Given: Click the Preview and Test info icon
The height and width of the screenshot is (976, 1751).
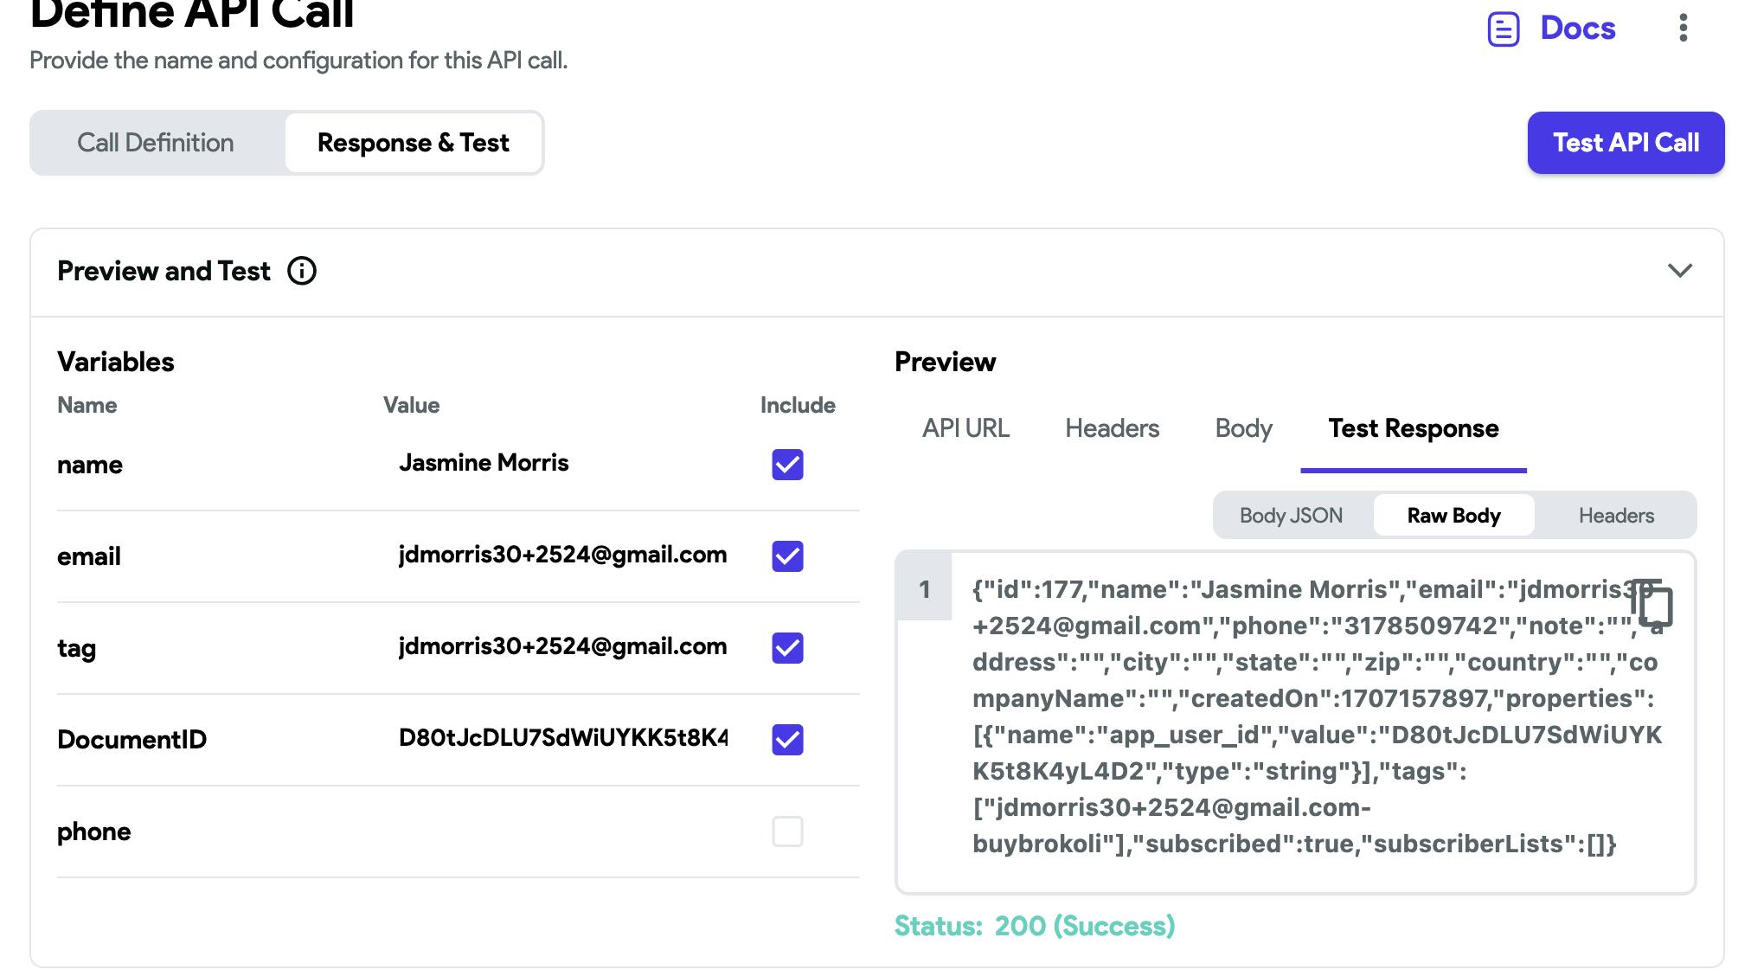Looking at the screenshot, I should point(302,271).
